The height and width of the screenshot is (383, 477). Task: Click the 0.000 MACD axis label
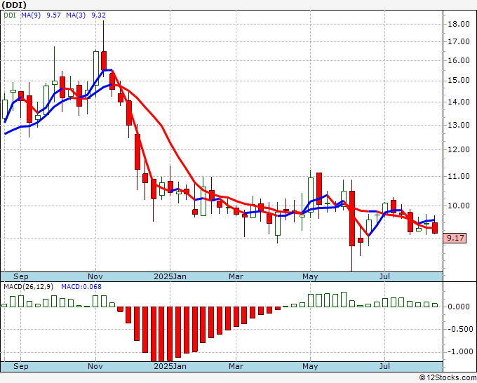[x=460, y=307]
